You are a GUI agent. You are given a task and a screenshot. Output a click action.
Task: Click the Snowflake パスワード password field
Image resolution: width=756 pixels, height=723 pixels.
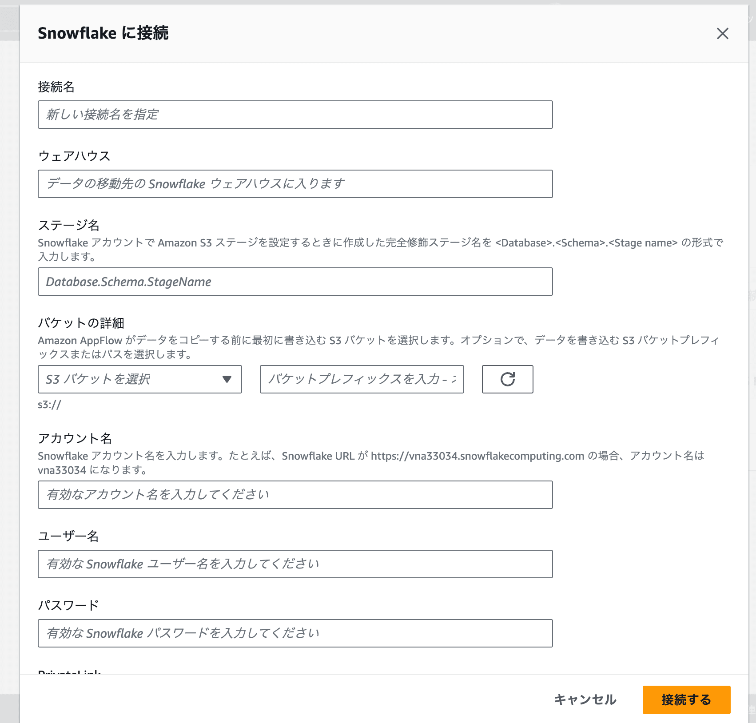click(295, 633)
